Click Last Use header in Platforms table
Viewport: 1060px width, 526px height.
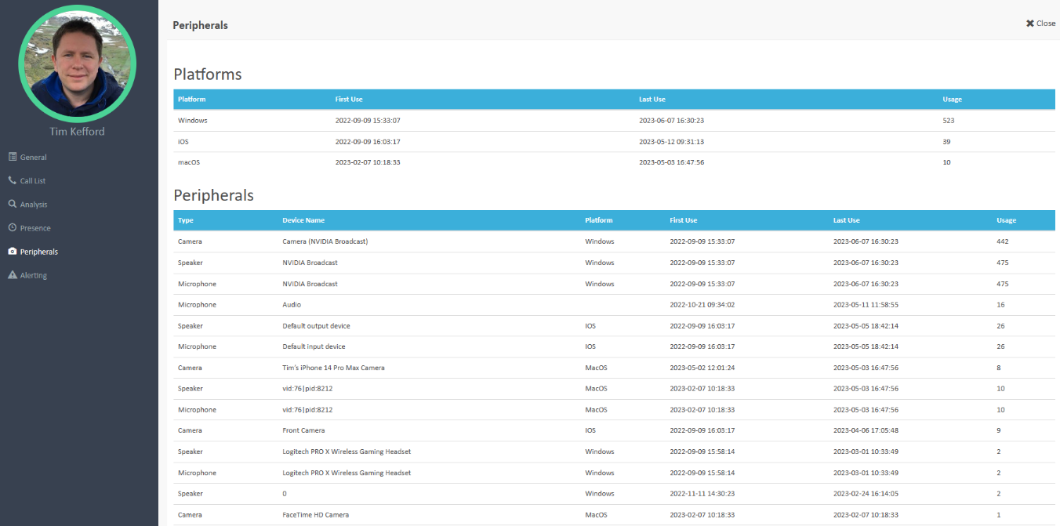pyautogui.click(x=652, y=100)
